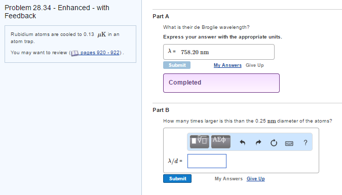Click the Part B heading
The image size is (342, 195).
coord(161,110)
